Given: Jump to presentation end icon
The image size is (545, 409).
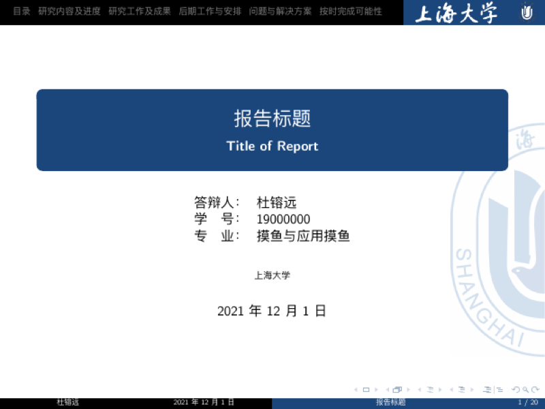Looking at the screenshot, I should tap(500, 390).
